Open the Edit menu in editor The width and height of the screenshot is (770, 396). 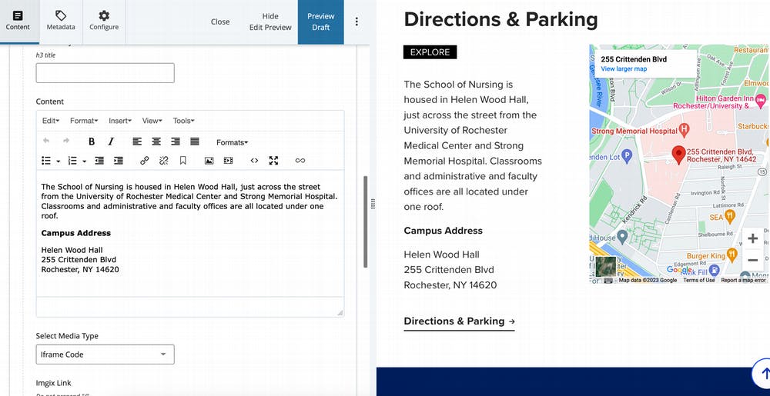(x=51, y=121)
